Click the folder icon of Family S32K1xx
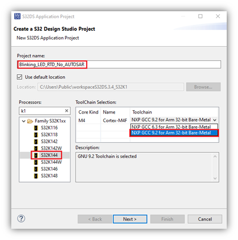The image size is (238, 240). [x=30, y=121]
